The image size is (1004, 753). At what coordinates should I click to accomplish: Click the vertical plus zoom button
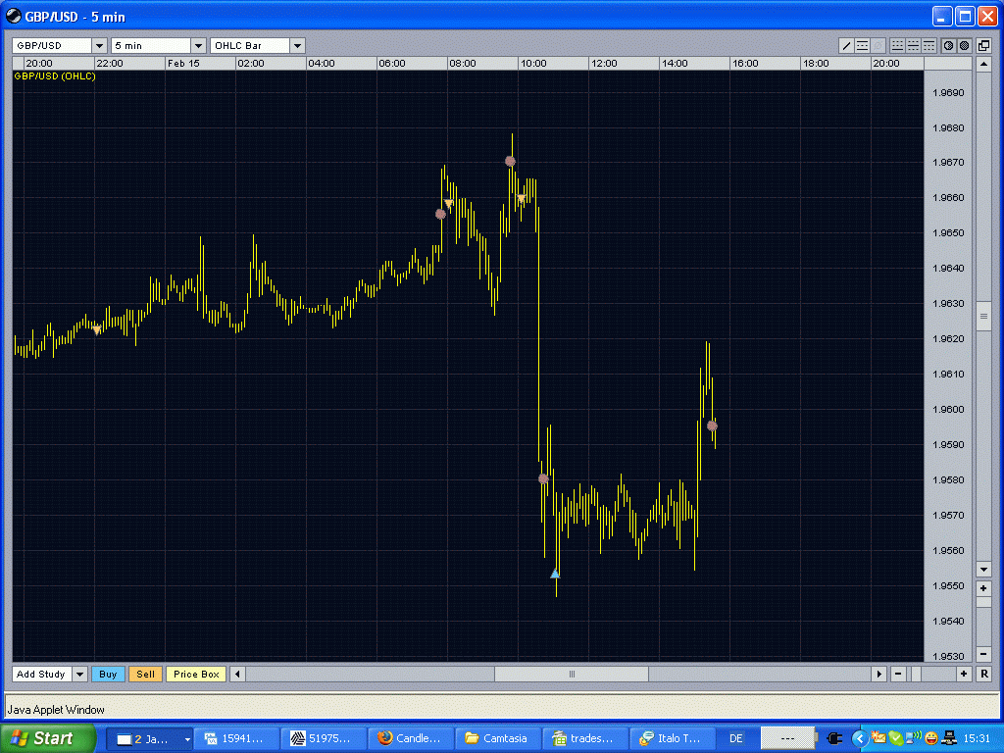pyautogui.click(x=984, y=588)
